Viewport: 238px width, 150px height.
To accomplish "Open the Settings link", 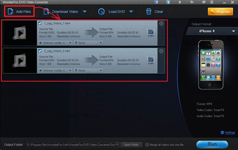I will [230, 133].
